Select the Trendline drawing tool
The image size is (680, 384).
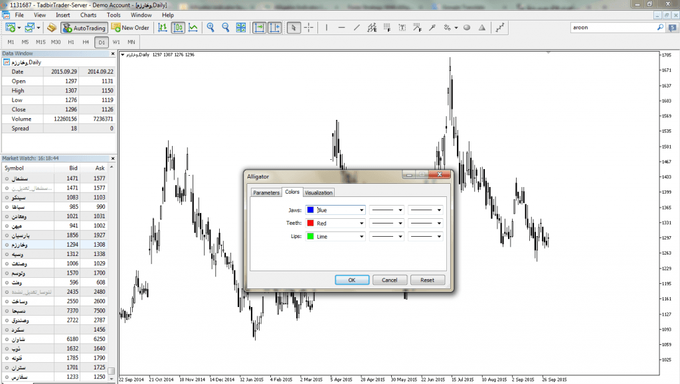[357, 28]
